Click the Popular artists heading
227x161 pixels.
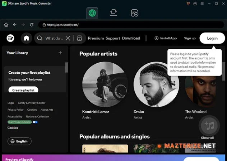(x=98, y=54)
